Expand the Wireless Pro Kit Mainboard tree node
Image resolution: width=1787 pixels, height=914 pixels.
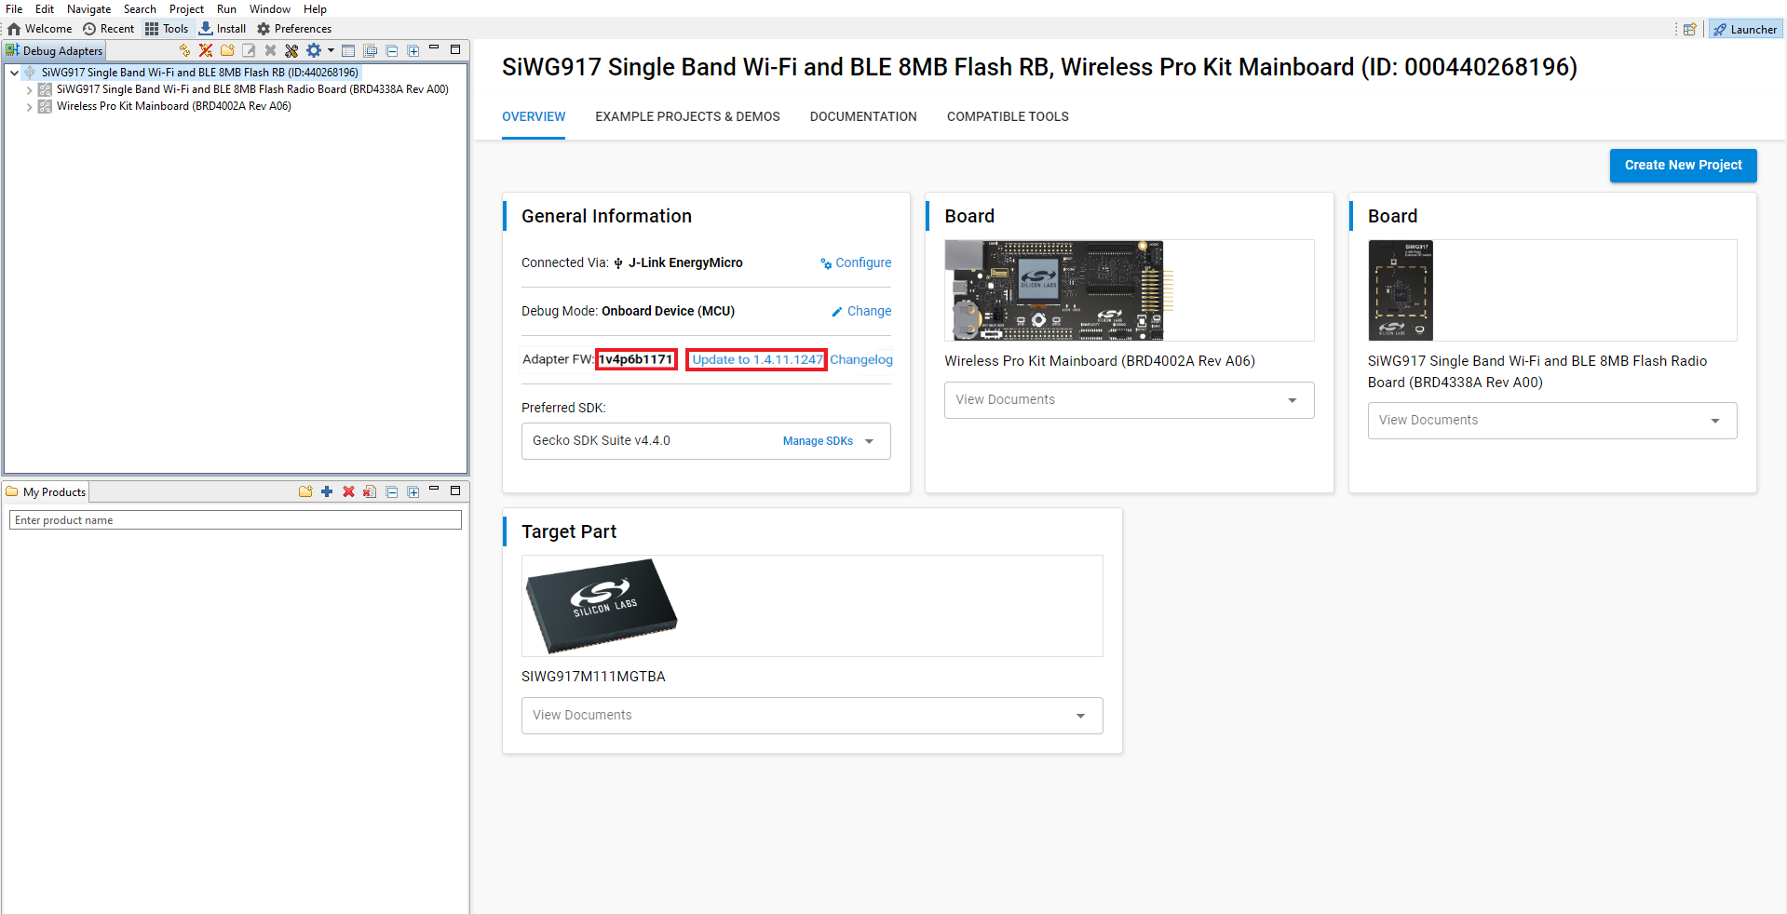click(30, 107)
